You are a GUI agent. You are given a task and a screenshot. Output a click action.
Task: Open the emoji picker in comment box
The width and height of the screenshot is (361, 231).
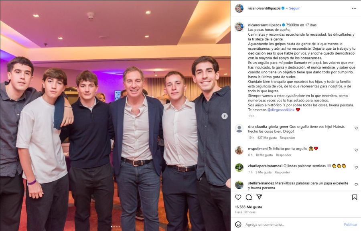(238, 225)
